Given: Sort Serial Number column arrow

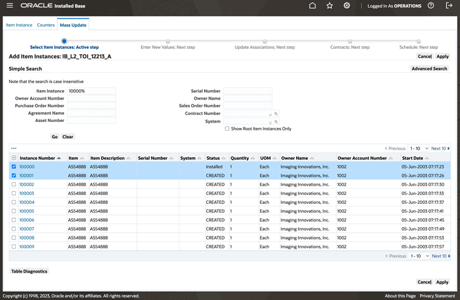Looking at the screenshot, I should pyautogui.click(x=172, y=158).
